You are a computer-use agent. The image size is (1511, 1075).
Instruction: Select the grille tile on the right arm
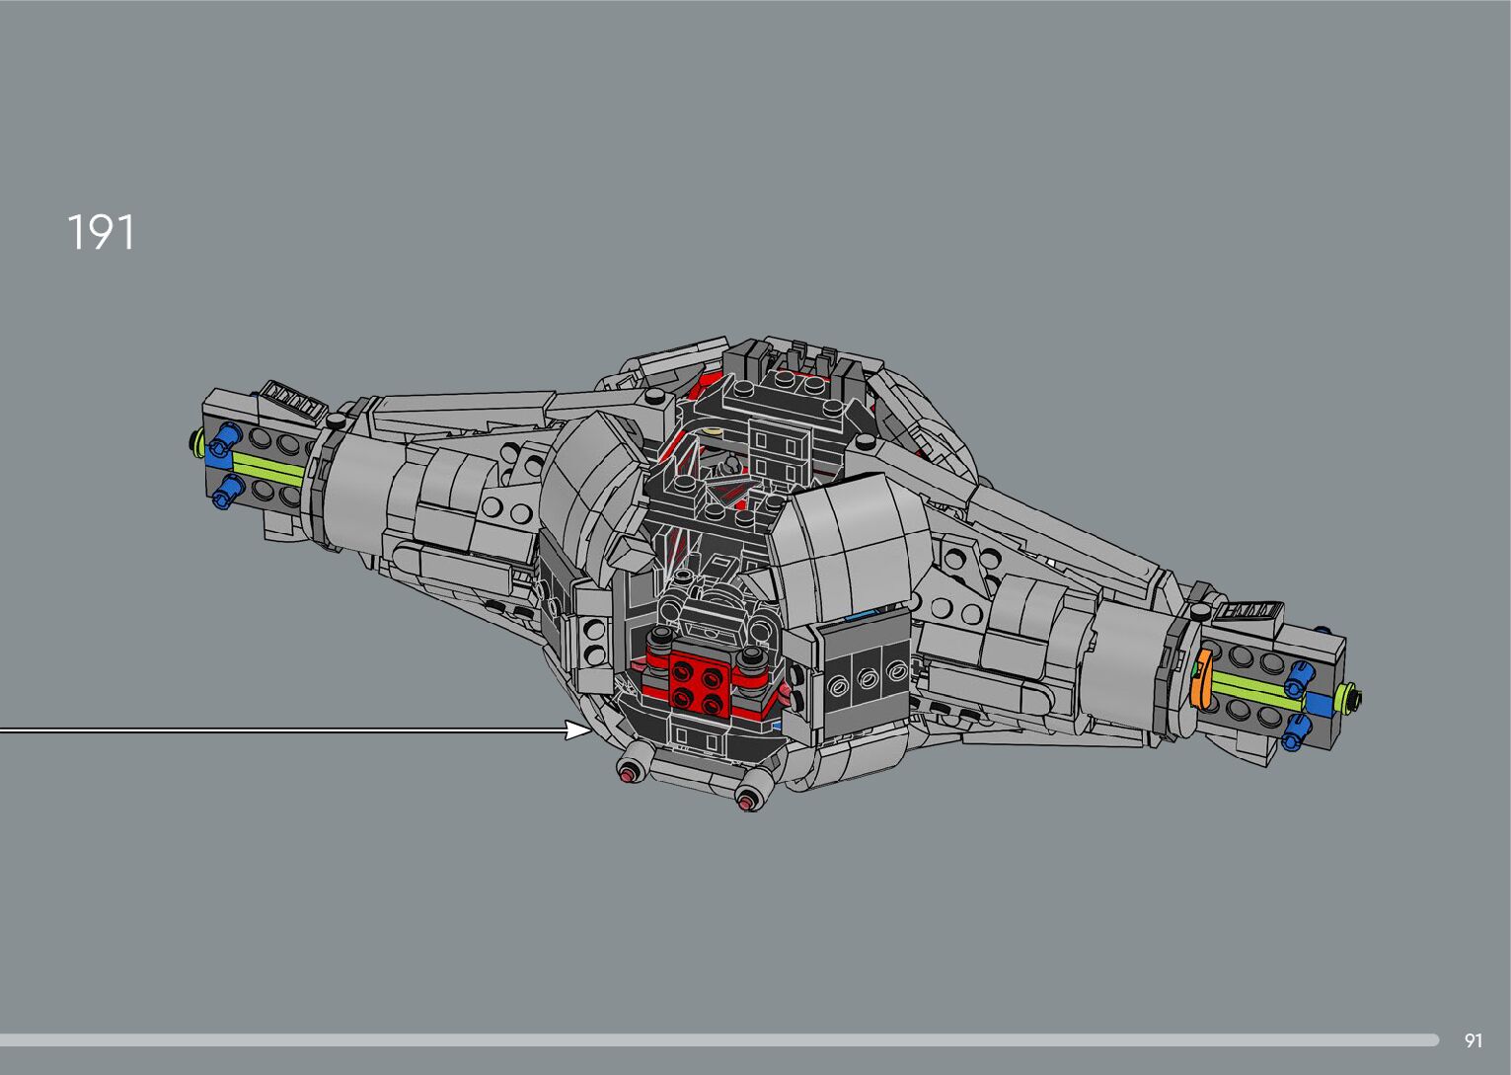1248,611
